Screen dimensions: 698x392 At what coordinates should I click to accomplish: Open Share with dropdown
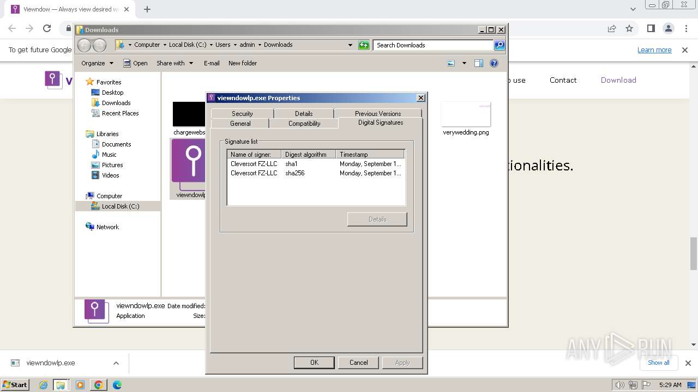[174, 63]
